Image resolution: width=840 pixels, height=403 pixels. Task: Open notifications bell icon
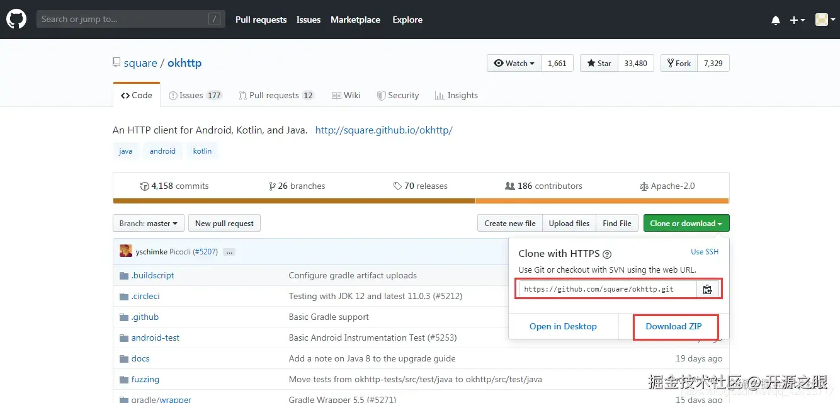point(775,20)
